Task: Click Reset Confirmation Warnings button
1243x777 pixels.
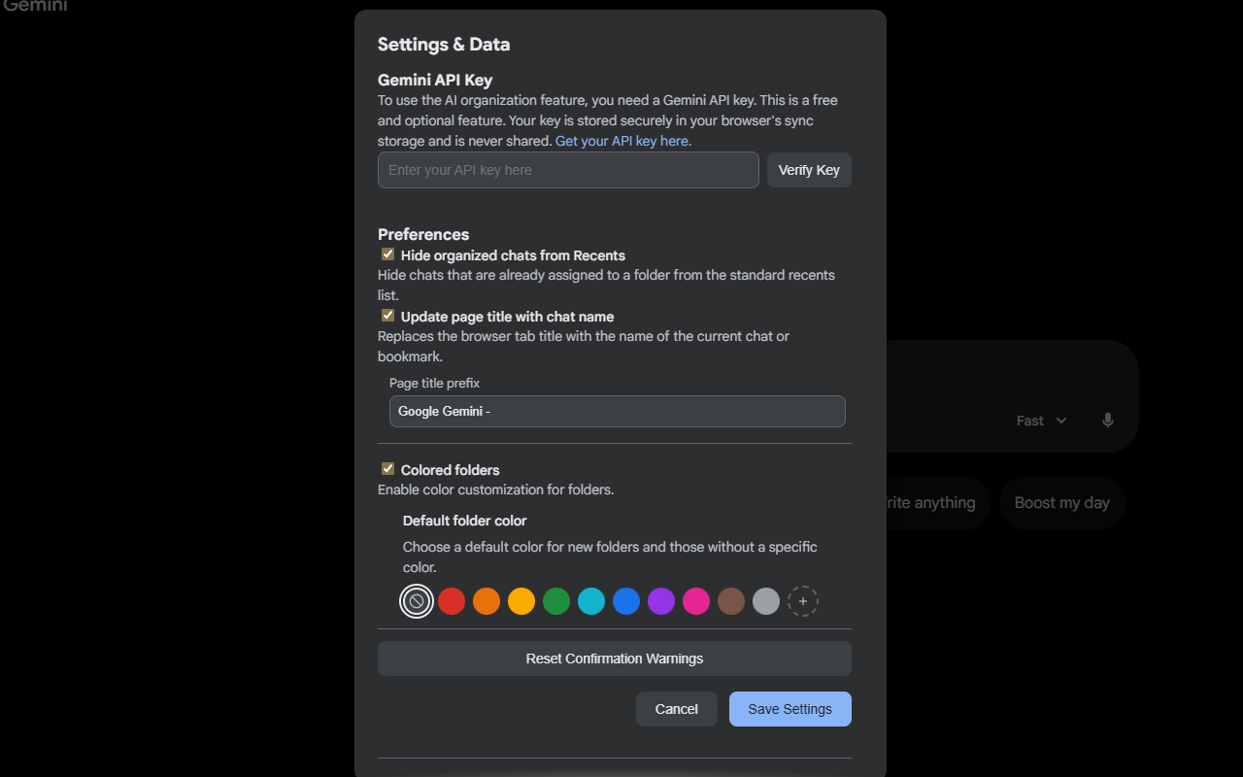Action: point(615,659)
